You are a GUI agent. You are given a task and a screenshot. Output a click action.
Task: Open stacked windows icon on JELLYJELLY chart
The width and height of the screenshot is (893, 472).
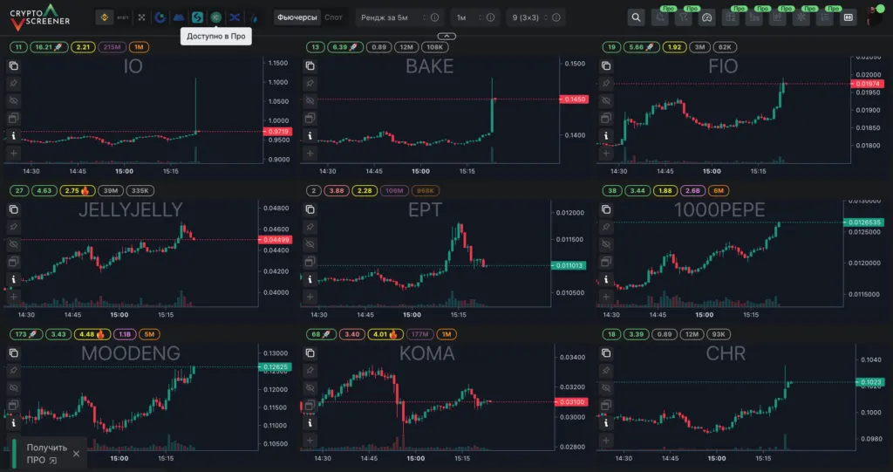[x=14, y=262]
